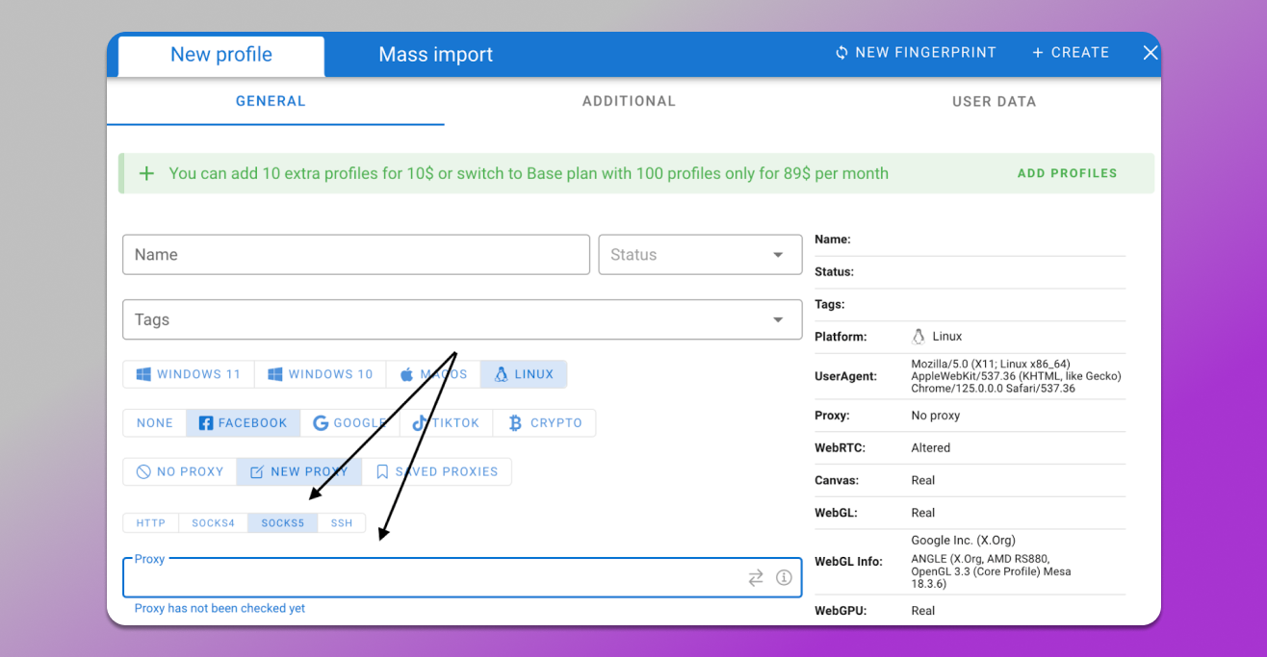Click the 'WebGPU:' label in the summary
Screen dimensions: 1267x657
coord(840,611)
